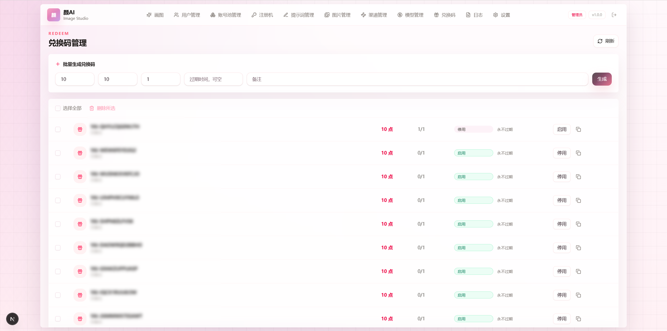
Task: Tick the checkbox in the seventh code row
Action: click(x=58, y=271)
